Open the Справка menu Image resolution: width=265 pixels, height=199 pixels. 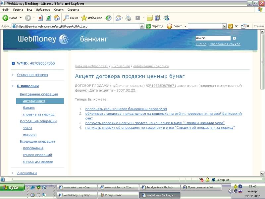coord(73,10)
